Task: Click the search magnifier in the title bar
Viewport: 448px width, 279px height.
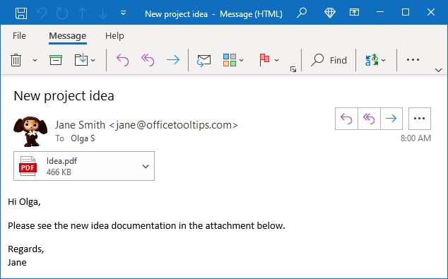Action: click(x=302, y=13)
